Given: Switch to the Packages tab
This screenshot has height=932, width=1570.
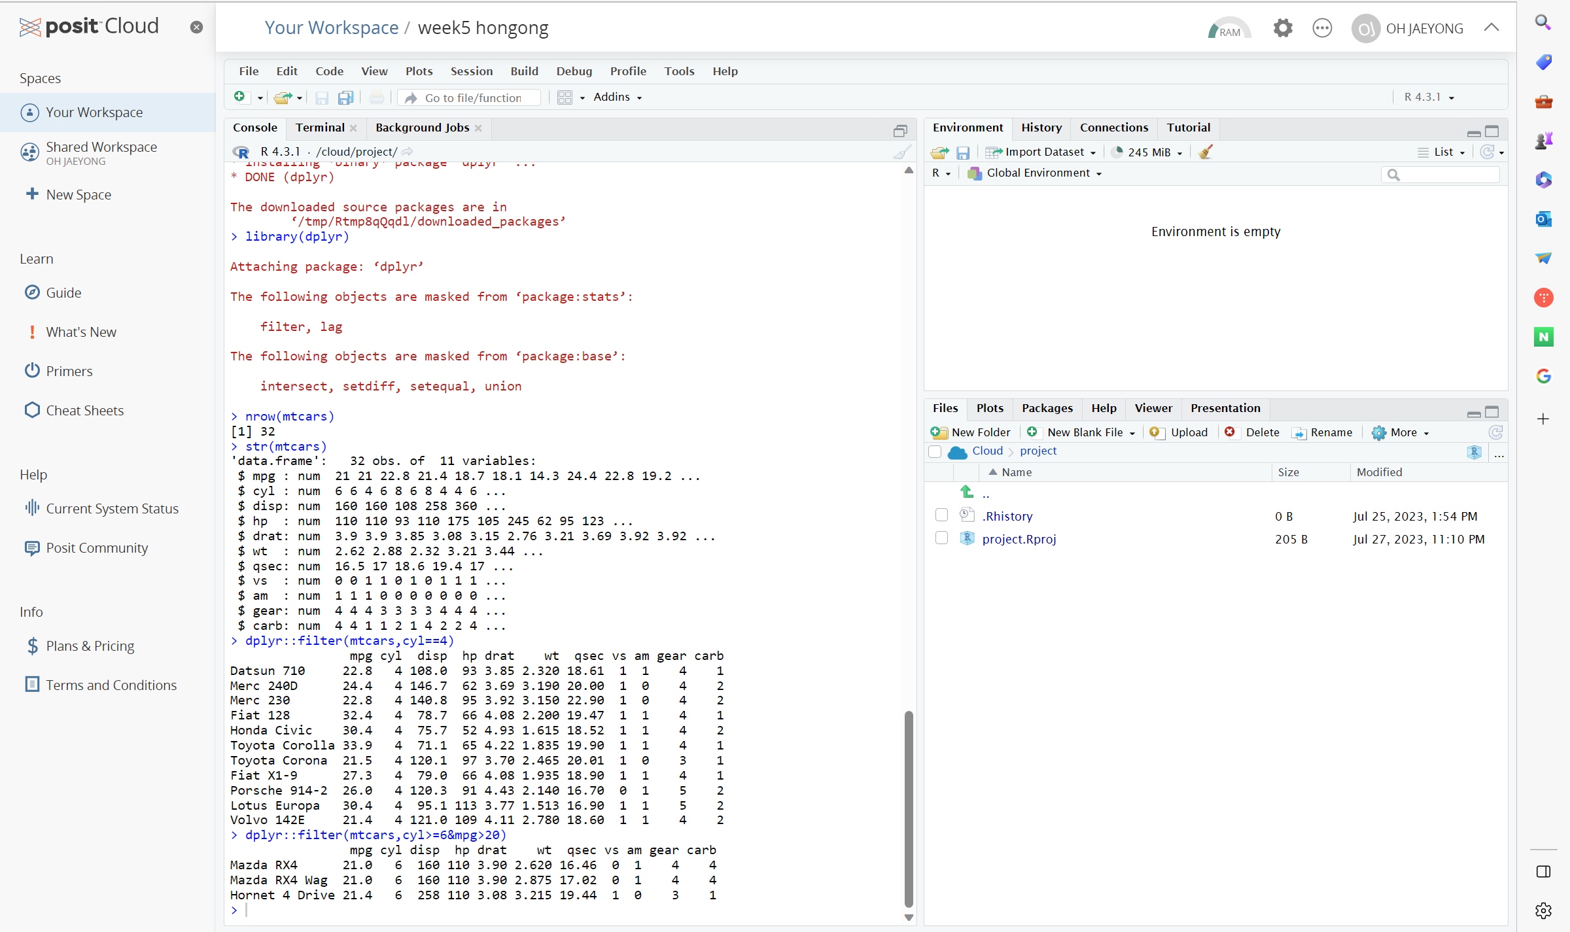Looking at the screenshot, I should click(x=1047, y=408).
